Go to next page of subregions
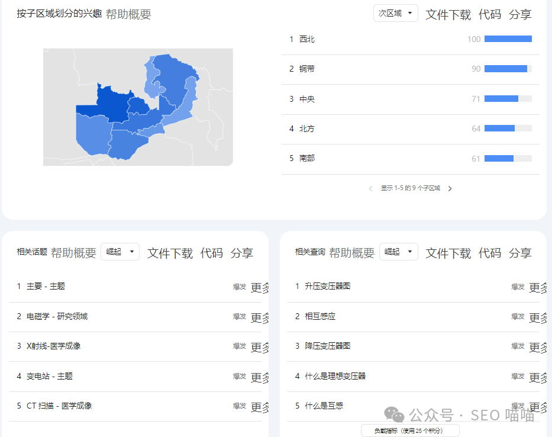The image size is (552, 437). point(450,188)
